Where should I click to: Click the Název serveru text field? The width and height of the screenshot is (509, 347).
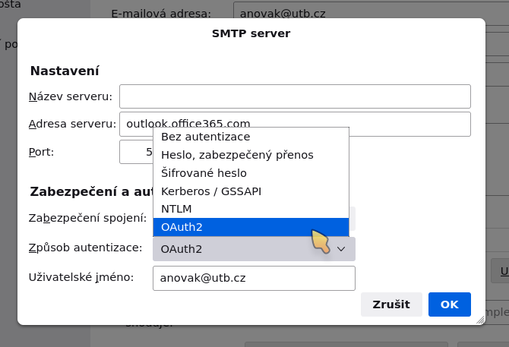295,96
